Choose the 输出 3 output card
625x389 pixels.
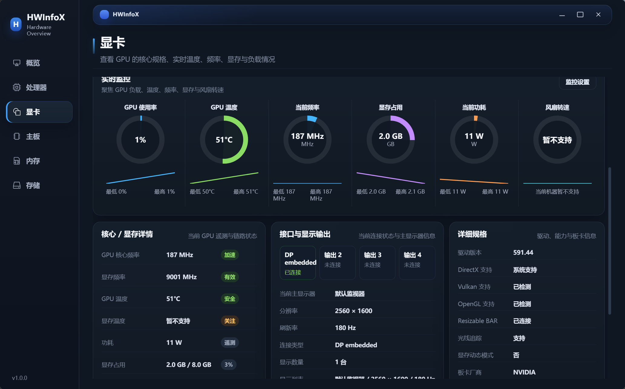click(377, 263)
